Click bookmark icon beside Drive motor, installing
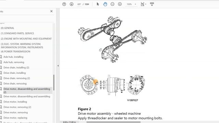219x123 pixels. tap(1, 102)
